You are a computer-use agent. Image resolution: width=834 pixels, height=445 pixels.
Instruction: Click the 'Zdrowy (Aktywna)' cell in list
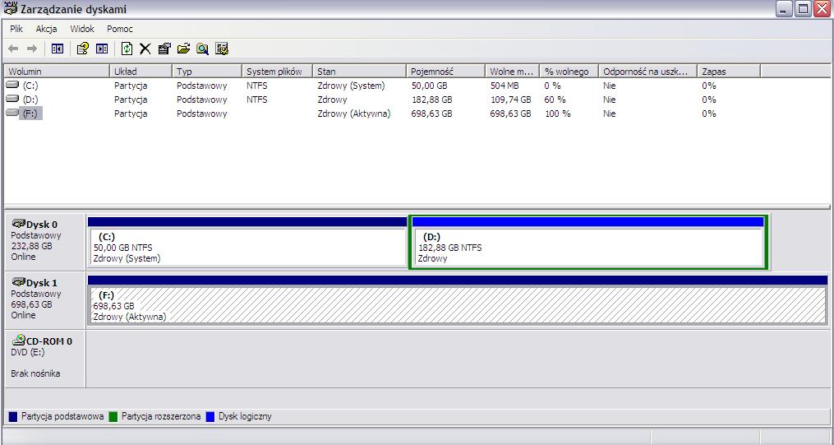click(353, 114)
